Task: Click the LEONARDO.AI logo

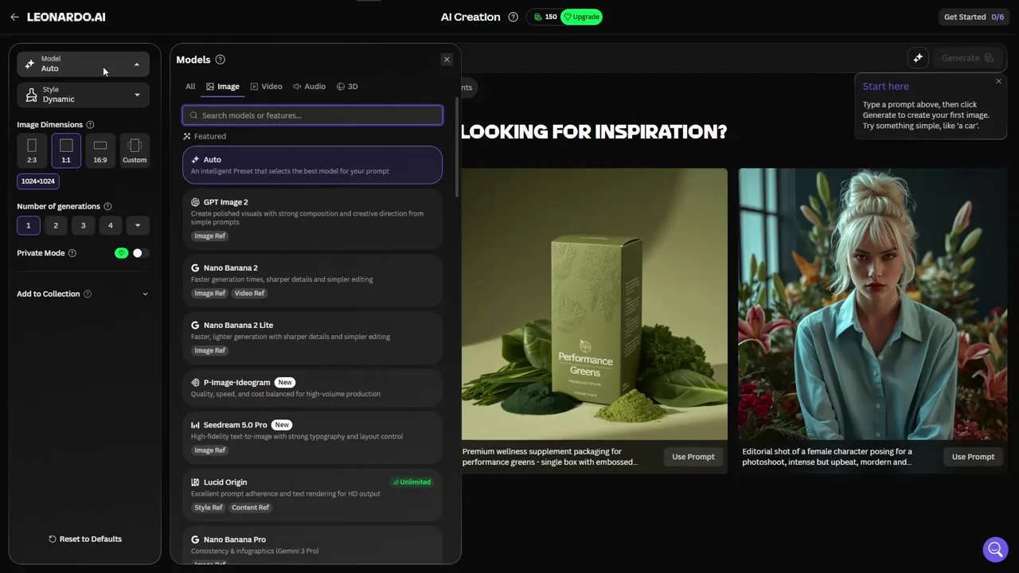Action: point(66,17)
